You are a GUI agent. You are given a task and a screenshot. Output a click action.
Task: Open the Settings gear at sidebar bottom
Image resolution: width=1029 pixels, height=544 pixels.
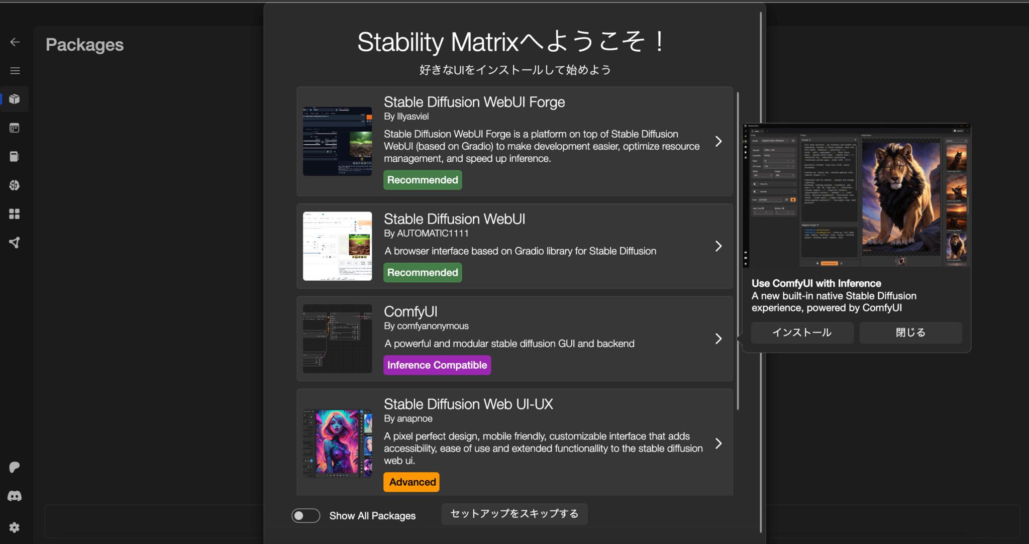click(x=15, y=527)
